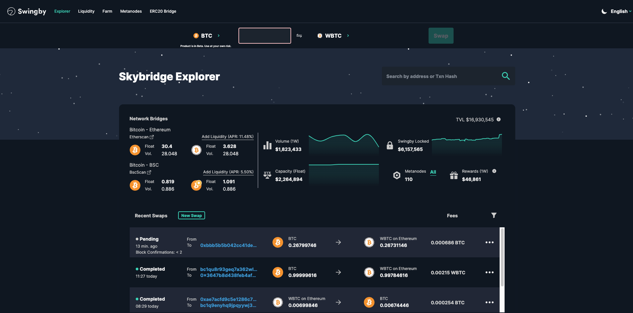The width and height of the screenshot is (633, 313).
Task: Open more options for the 08:29 swap
Action: tap(489, 302)
